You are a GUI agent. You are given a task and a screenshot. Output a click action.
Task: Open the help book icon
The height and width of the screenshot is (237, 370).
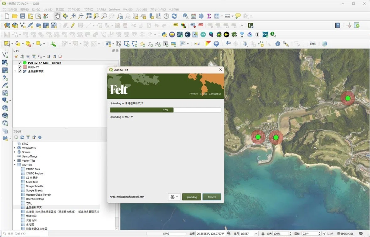tap(337, 25)
